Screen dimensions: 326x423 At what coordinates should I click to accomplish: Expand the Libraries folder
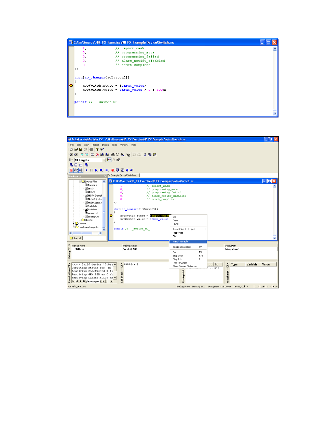click(x=80, y=220)
